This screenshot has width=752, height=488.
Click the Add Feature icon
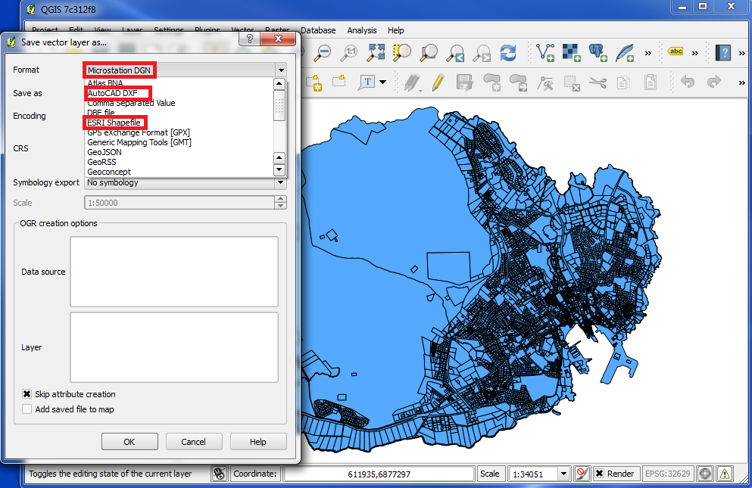tap(491, 82)
